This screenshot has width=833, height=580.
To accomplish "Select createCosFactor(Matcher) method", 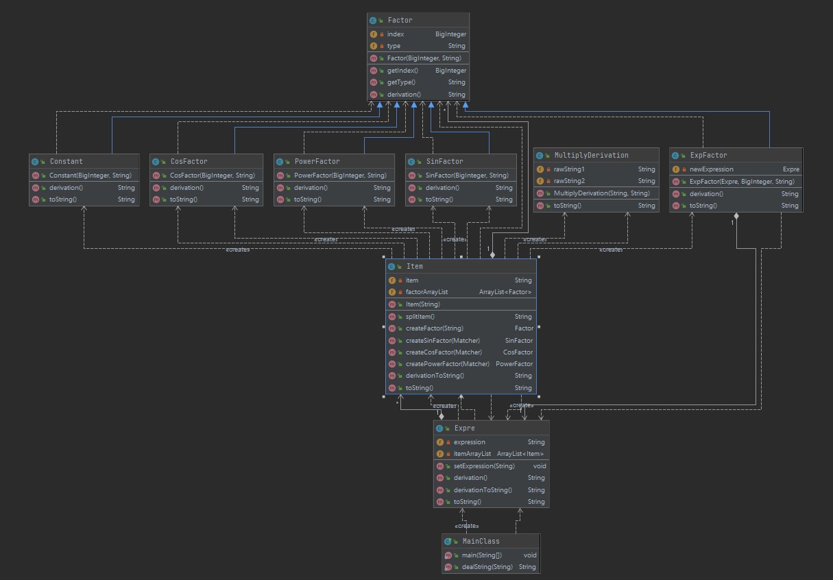I will [461, 352].
